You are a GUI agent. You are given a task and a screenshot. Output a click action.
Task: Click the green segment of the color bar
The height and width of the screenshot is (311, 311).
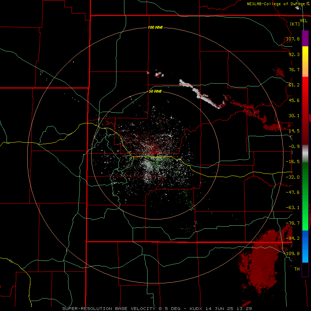point(305,196)
